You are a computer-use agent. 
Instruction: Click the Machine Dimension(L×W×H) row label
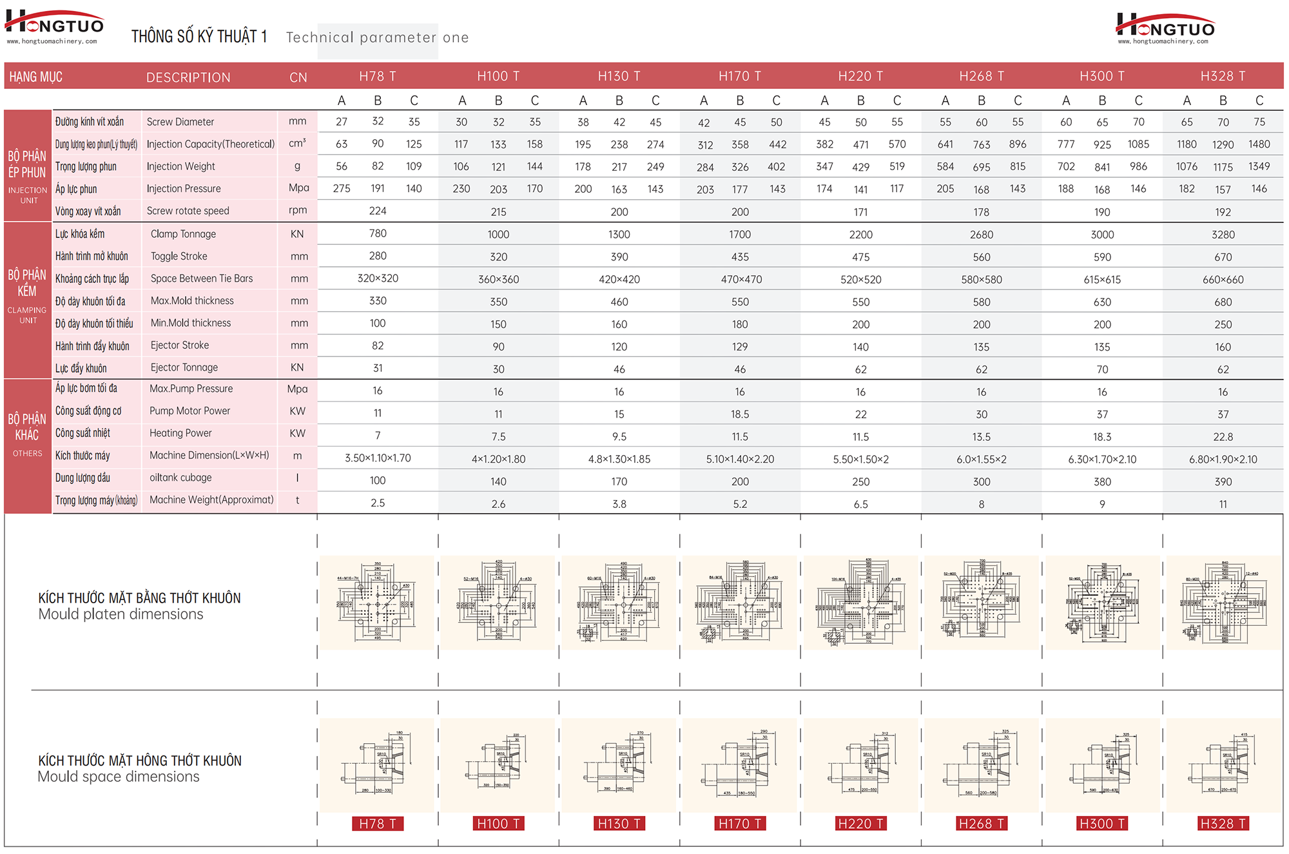tap(209, 455)
